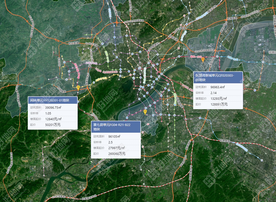The height and width of the screenshot is (202, 276).
Task: Click the 2.14 plot ratio value
Action: point(214,93)
